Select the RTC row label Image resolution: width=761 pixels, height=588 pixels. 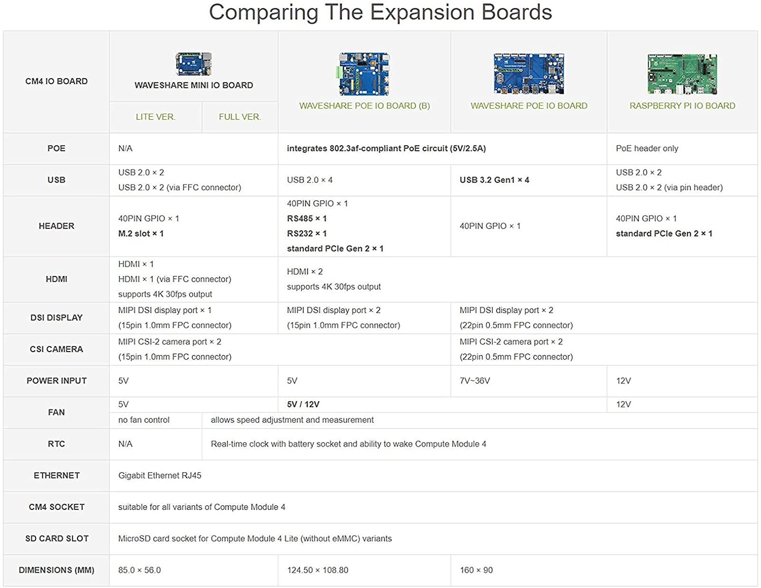(x=57, y=444)
